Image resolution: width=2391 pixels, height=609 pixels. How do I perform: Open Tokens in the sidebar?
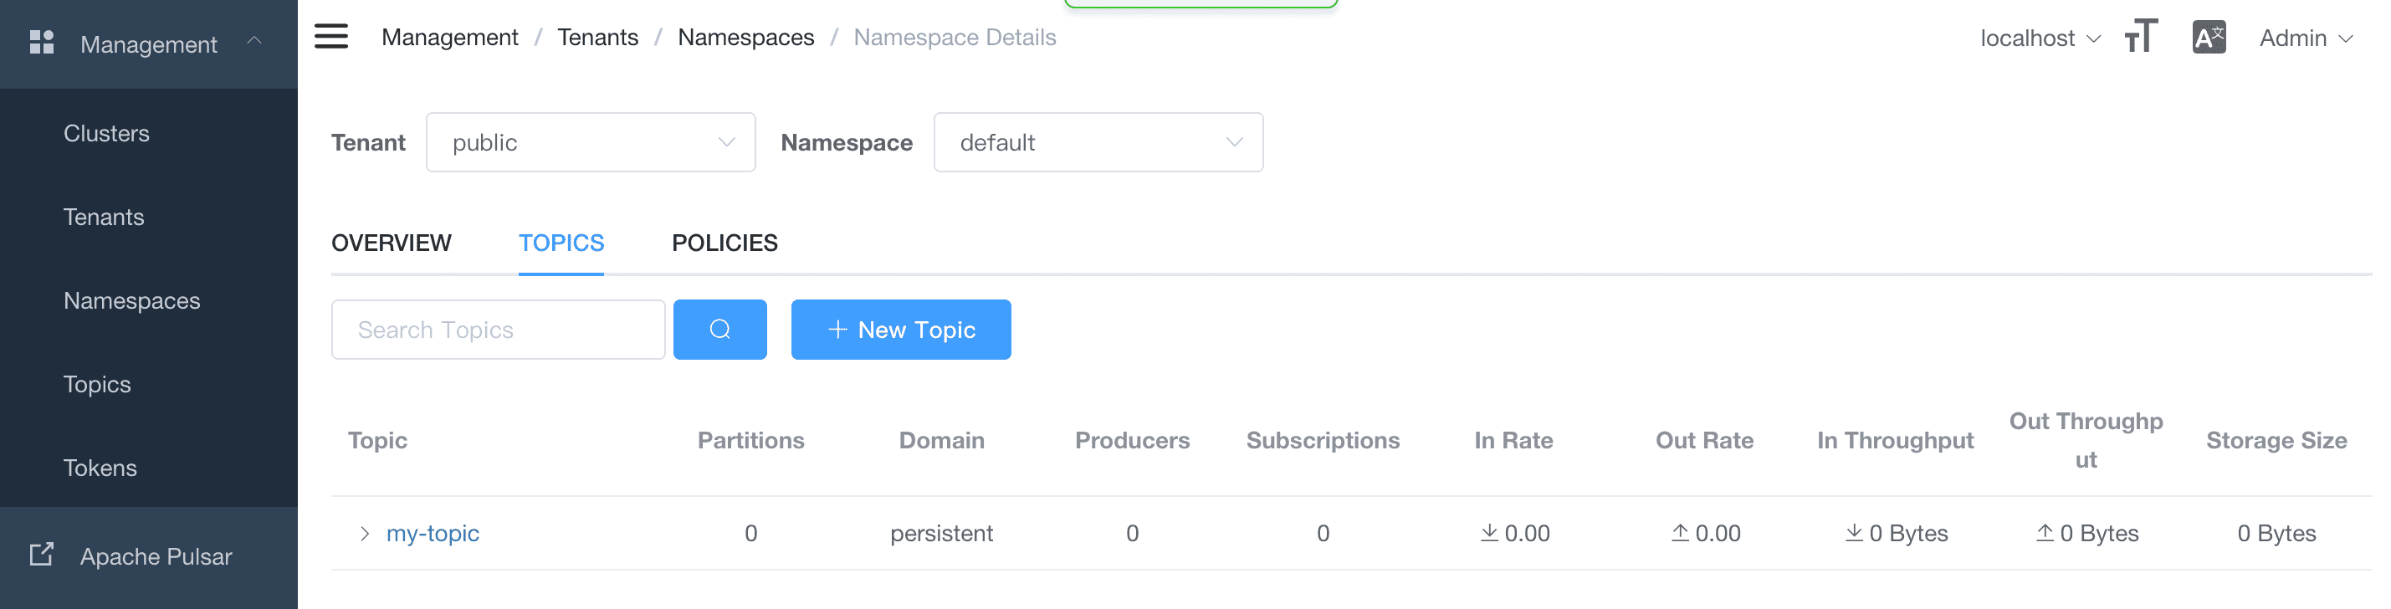[100, 468]
